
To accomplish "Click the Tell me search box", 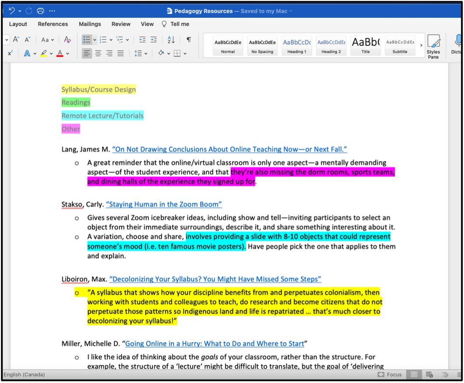I will pos(176,24).
